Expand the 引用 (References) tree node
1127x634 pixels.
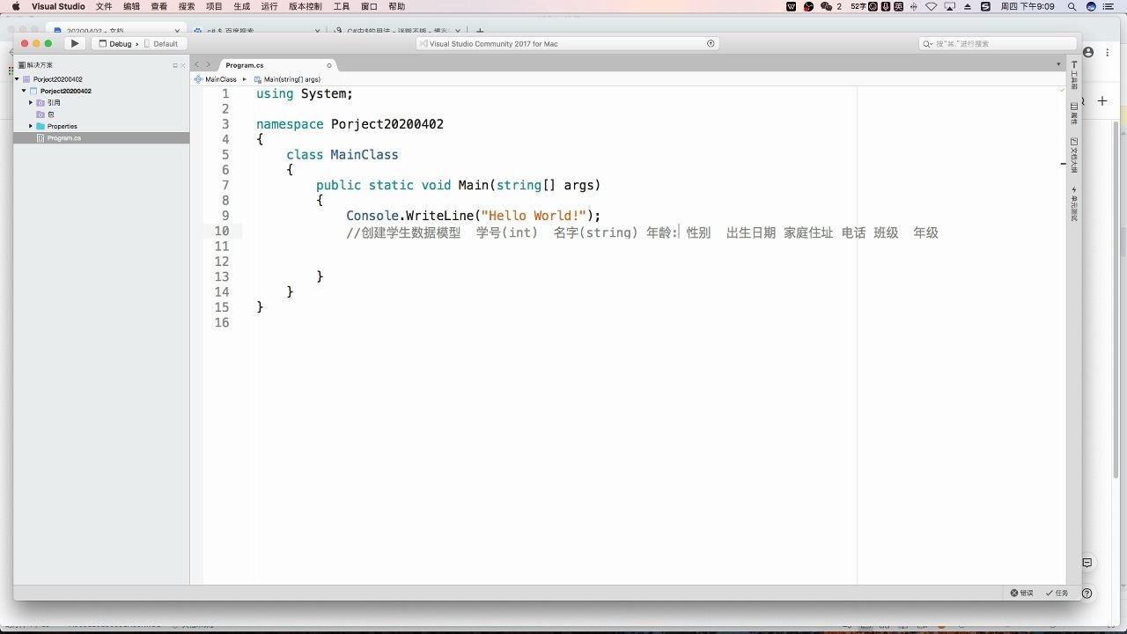click(x=29, y=102)
